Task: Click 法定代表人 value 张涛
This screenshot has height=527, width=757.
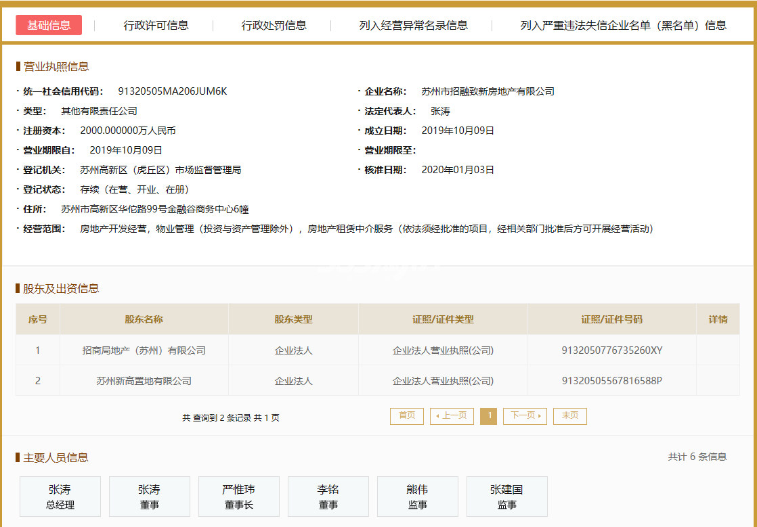Action: [440, 112]
